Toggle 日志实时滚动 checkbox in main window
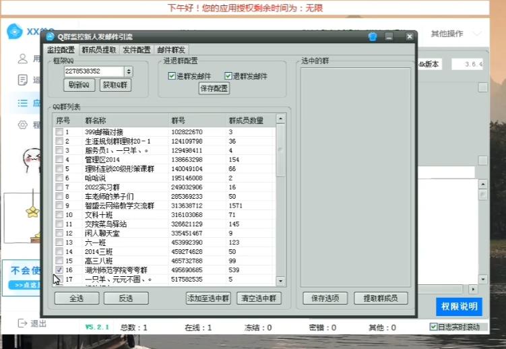 click(x=433, y=327)
